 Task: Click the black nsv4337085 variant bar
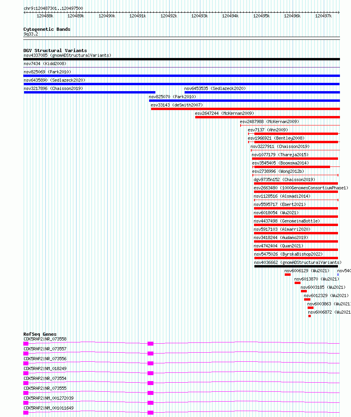pyautogui.click(x=182, y=59)
